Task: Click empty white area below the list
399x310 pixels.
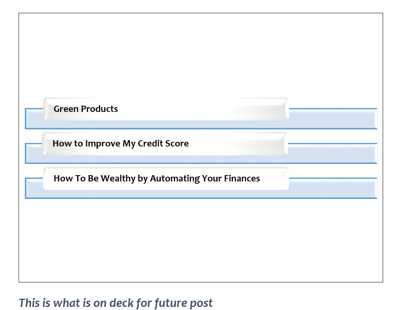Action: (x=201, y=241)
